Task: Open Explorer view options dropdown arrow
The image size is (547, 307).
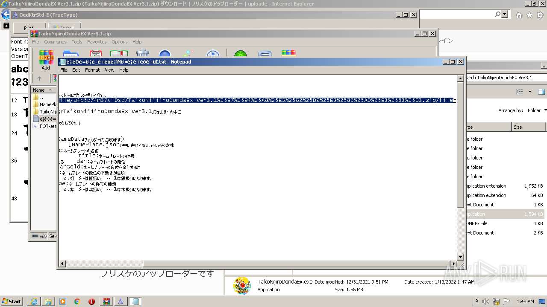Action: point(530,92)
